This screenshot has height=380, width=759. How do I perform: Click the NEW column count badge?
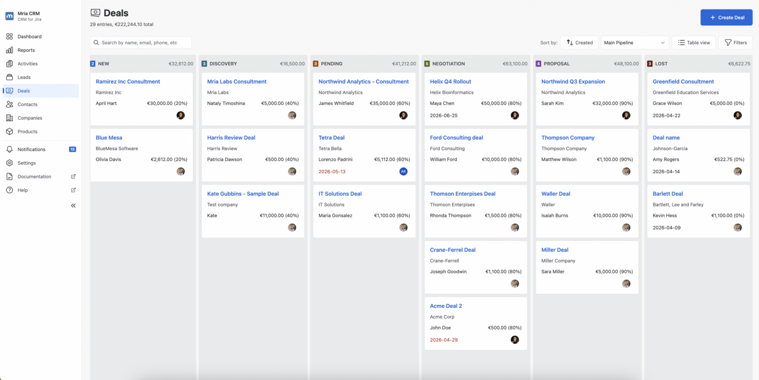(93, 64)
